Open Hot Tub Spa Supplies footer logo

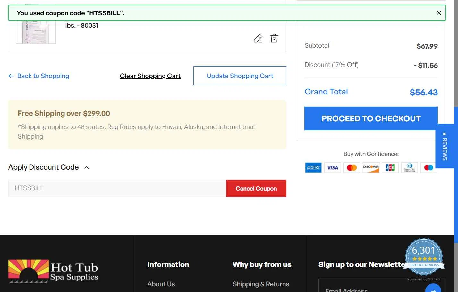[53, 271]
